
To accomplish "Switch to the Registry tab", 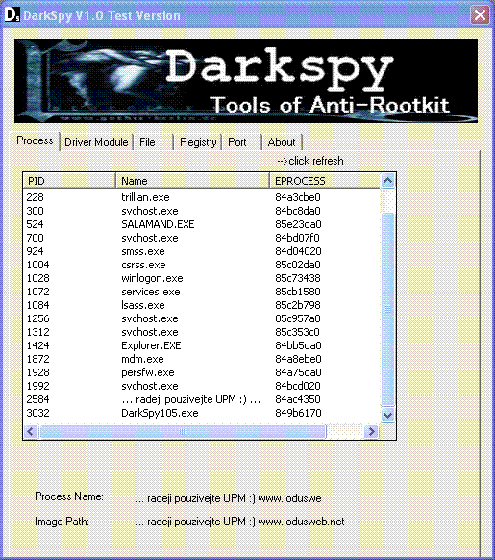I will pyautogui.click(x=198, y=142).
